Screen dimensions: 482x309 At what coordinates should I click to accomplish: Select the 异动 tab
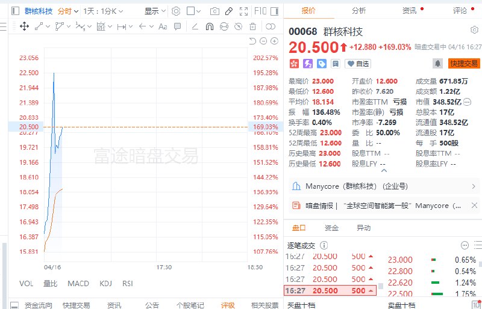(364, 228)
